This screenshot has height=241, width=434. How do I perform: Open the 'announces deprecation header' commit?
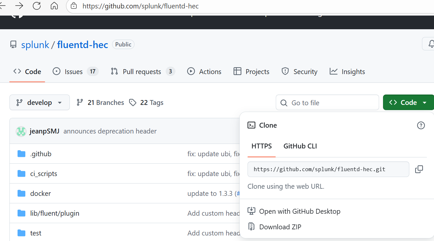click(110, 131)
